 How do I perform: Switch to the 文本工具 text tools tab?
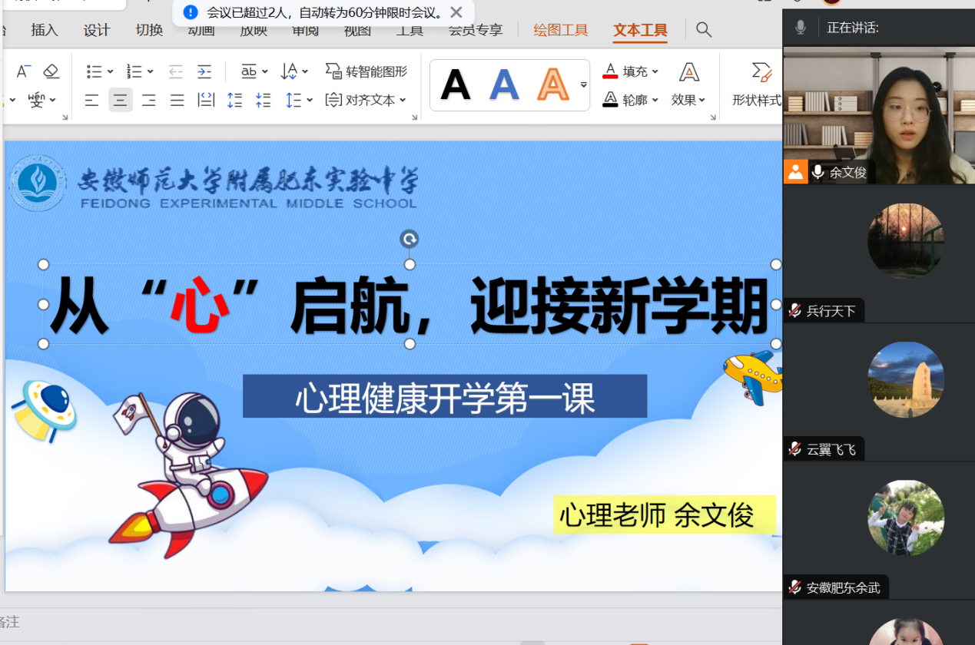[640, 31]
